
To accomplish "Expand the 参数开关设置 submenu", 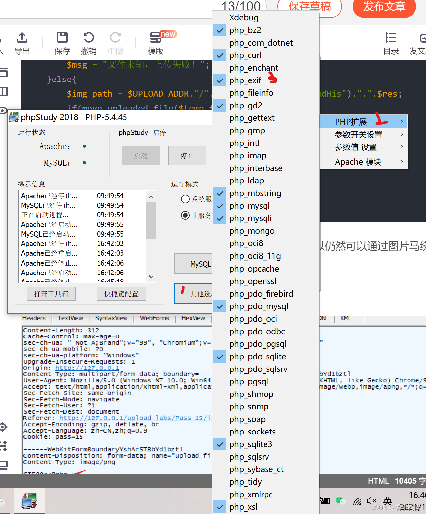I will pos(364,135).
